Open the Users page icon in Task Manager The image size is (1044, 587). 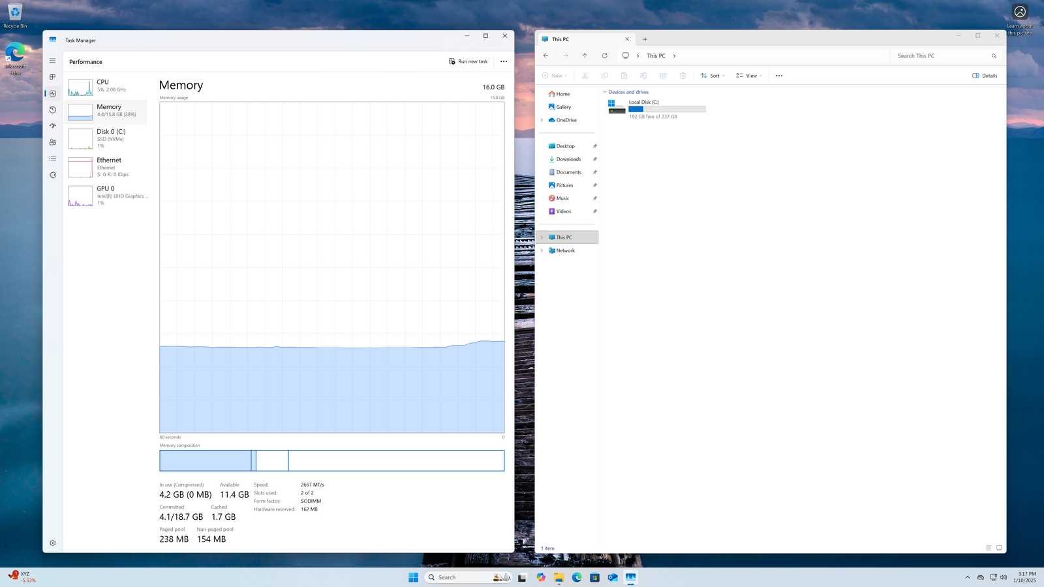coord(53,142)
